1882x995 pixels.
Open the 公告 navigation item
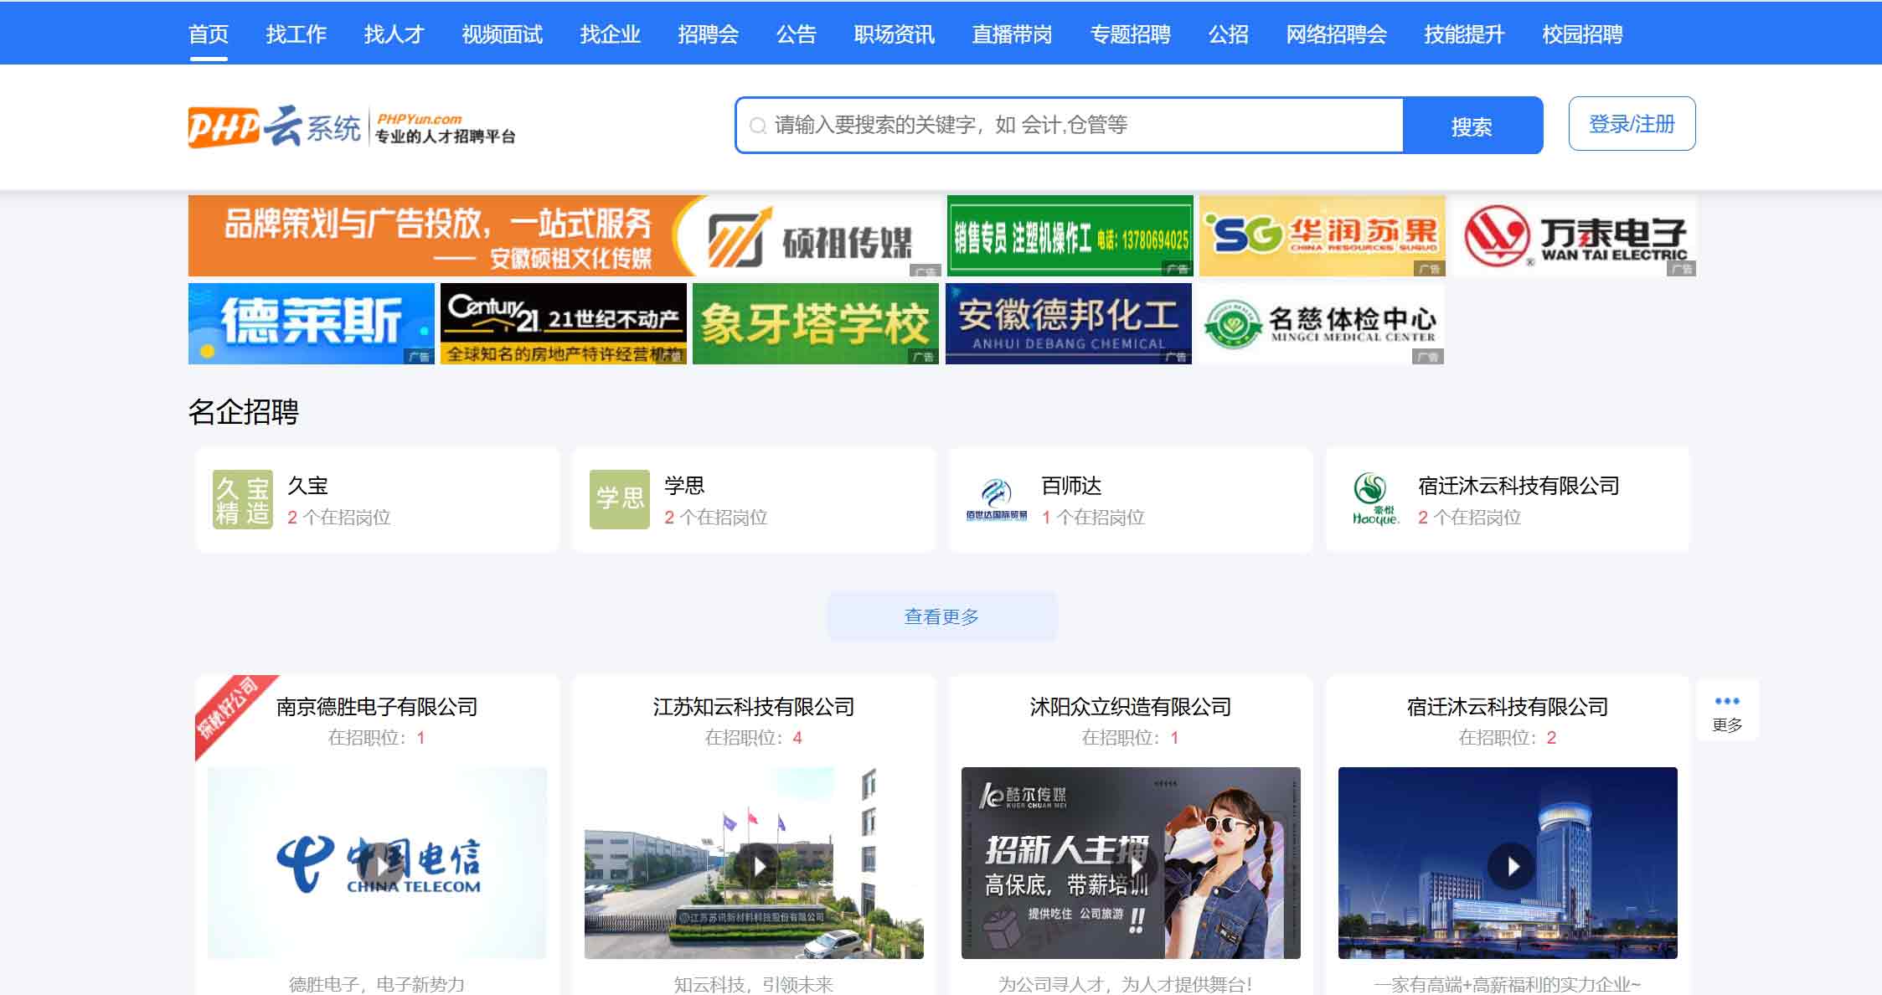(x=797, y=34)
